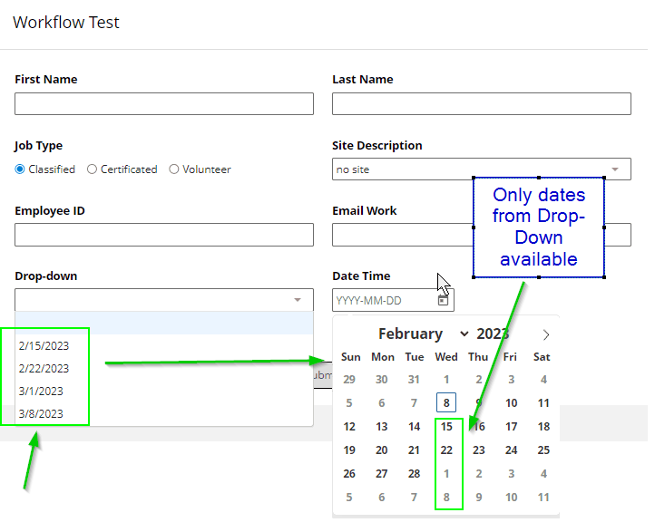Open the Drop-down field arrow

tap(298, 300)
